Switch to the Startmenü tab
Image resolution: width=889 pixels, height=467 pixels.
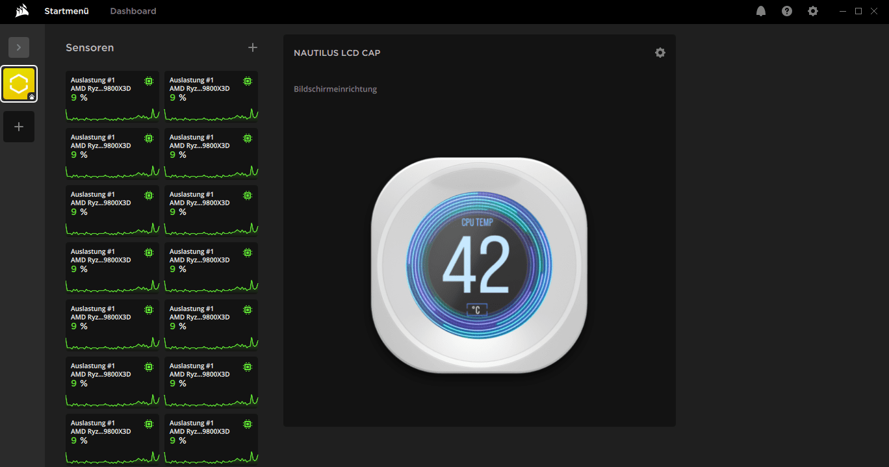click(66, 11)
